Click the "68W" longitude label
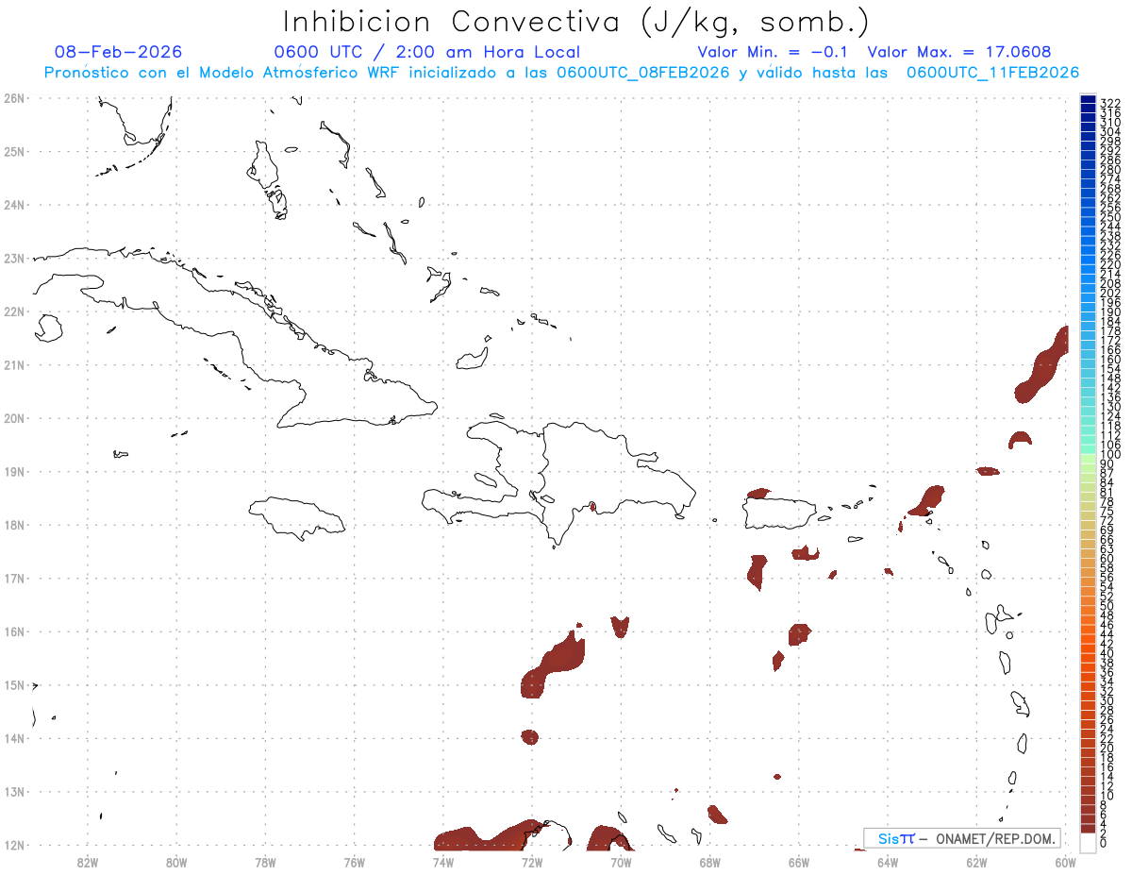This screenshot has width=1132, height=875. (709, 861)
